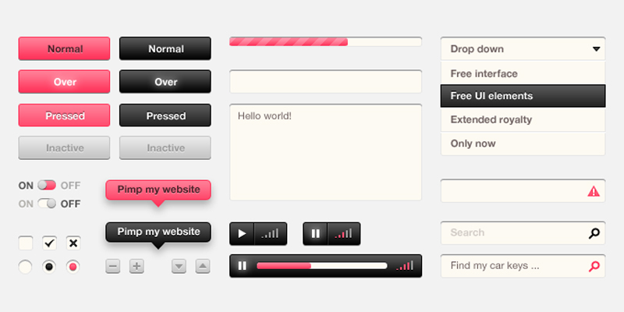Image resolution: width=624 pixels, height=312 pixels.
Task: Click the black magnifier in the Search field
Action: (594, 232)
